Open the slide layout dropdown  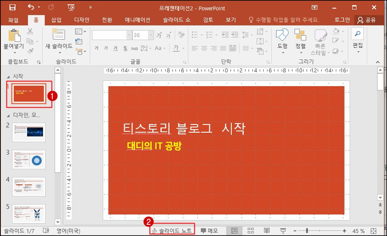click(x=80, y=31)
